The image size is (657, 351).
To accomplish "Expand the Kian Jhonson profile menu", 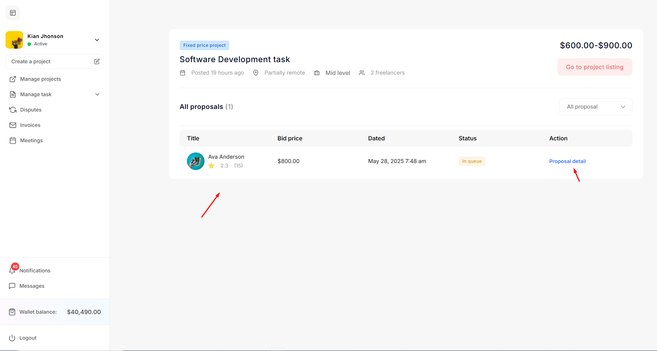I will pos(97,40).
